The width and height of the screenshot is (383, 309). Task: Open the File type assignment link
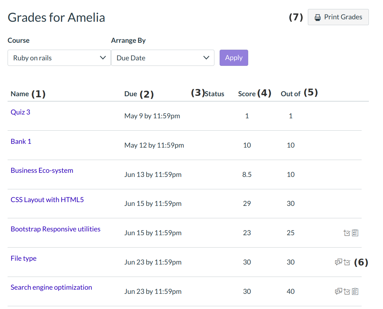(x=23, y=258)
